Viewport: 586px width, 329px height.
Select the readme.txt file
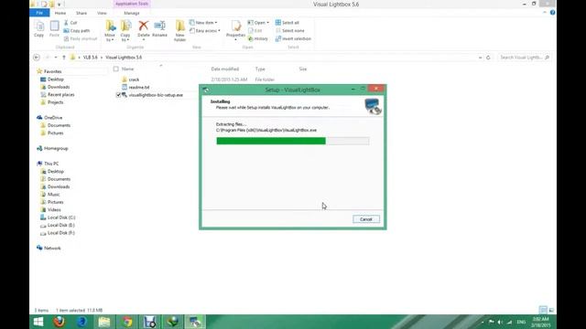(139, 88)
